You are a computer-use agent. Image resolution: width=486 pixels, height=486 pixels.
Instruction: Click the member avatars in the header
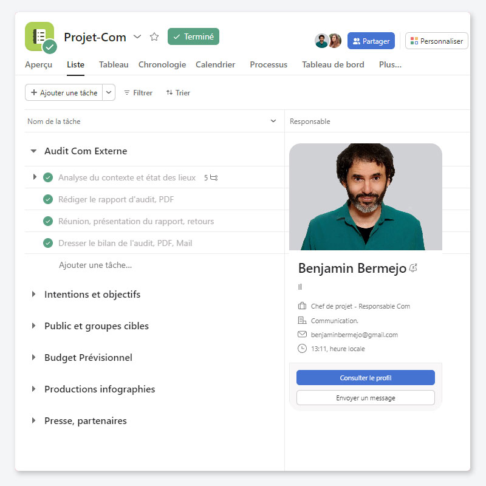pyautogui.click(x=328, y=41)
